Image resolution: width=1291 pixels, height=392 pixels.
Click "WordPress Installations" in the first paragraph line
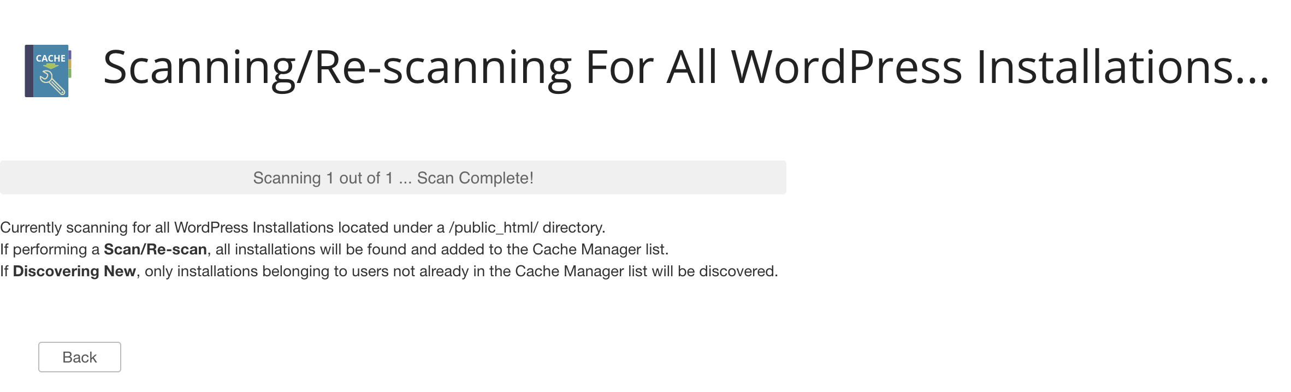[254, 228]
